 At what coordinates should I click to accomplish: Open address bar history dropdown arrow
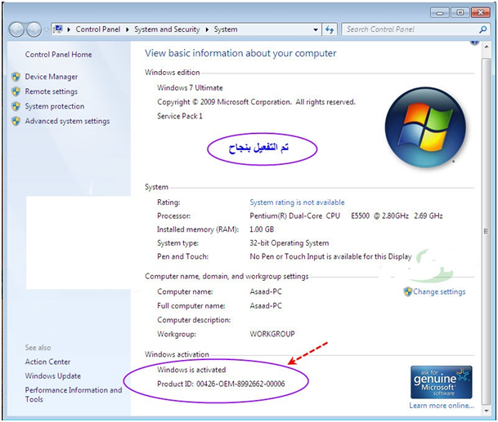[316, 29]
